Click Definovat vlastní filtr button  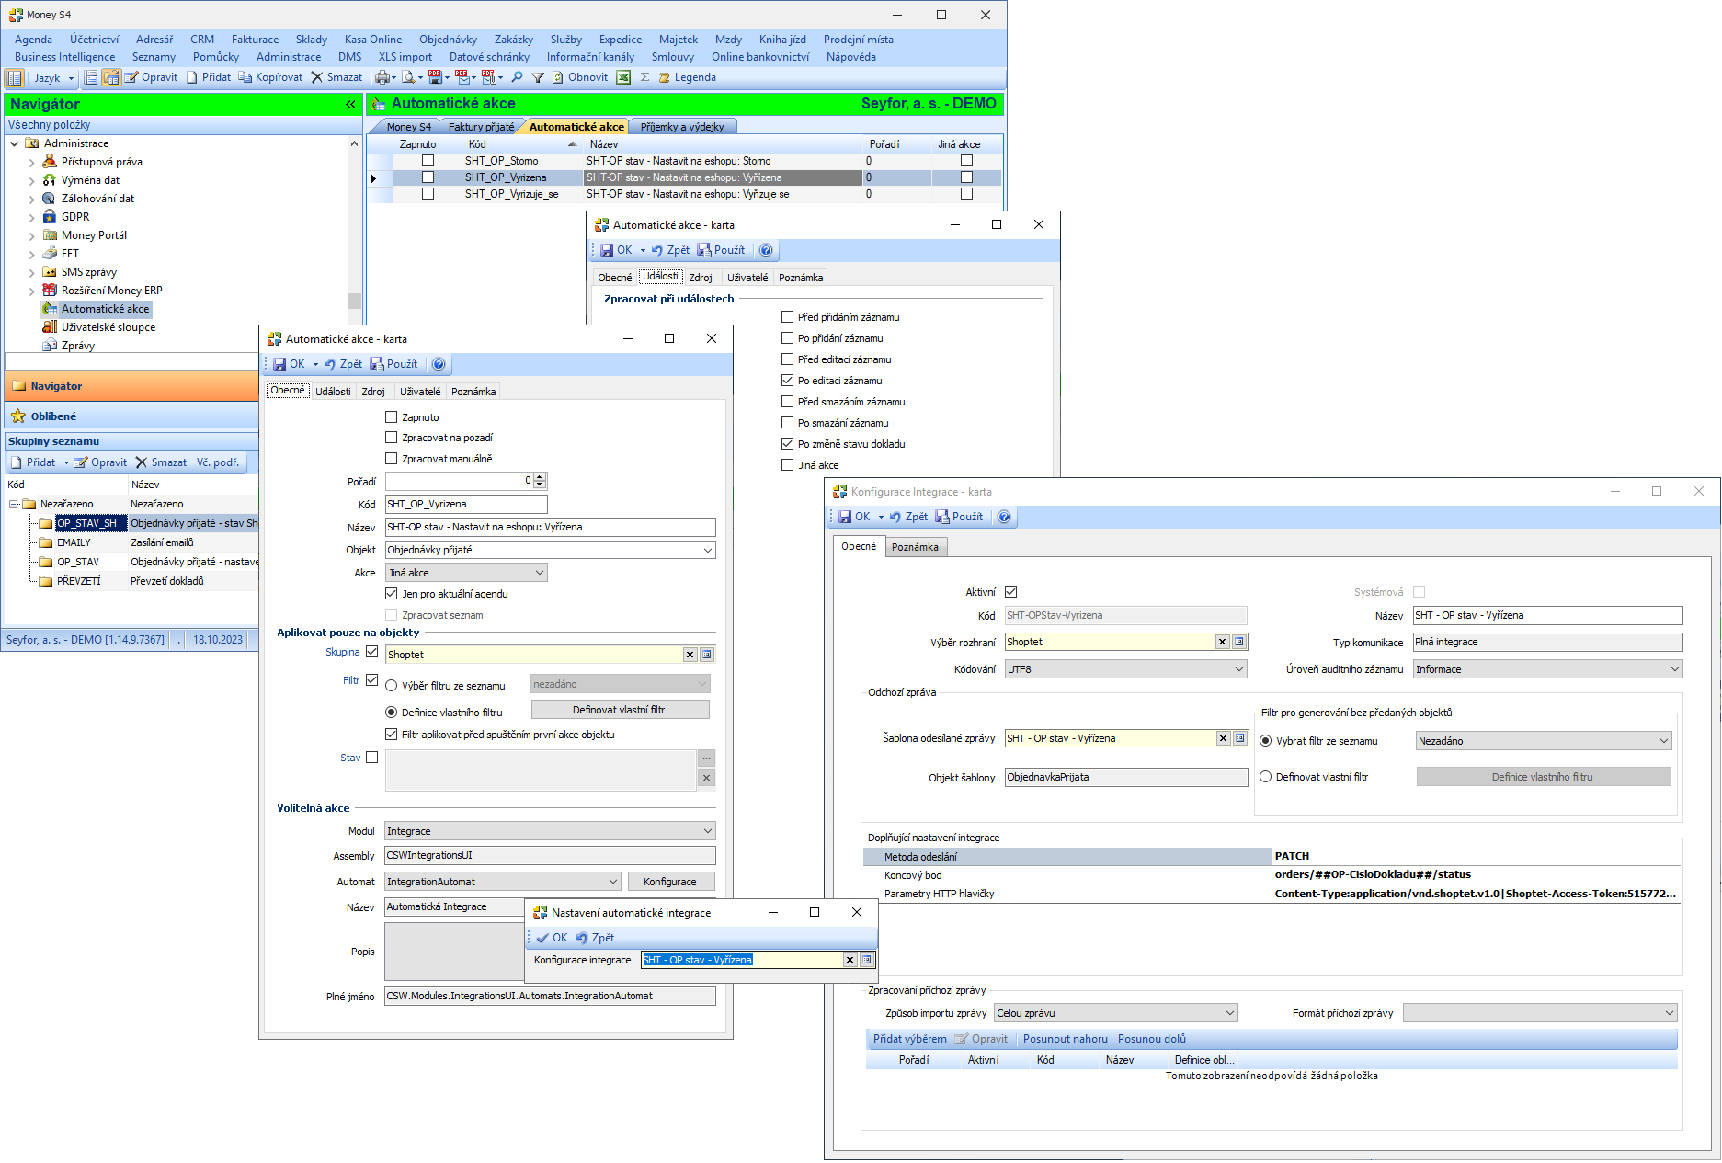tap(620, 710)
